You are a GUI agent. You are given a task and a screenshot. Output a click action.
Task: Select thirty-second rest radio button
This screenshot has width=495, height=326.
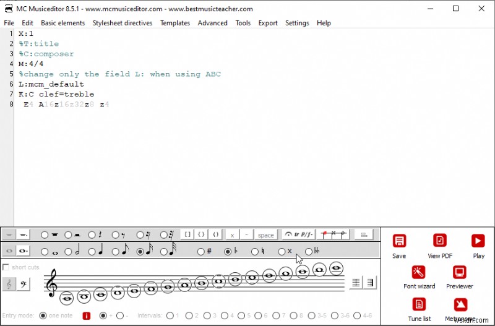pos(164,235)
